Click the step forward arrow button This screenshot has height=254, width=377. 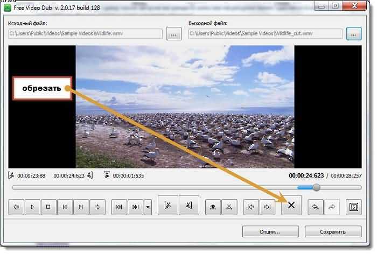97,207
